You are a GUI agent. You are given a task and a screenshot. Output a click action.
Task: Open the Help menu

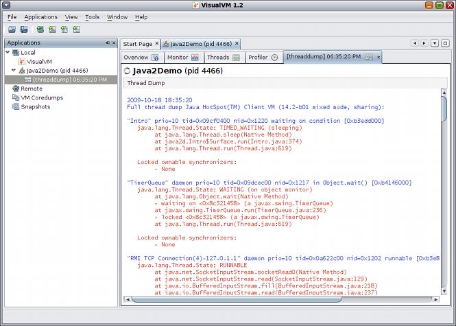pos(141,17)
